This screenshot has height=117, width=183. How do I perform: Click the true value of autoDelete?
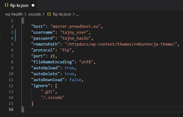[69, 74]
